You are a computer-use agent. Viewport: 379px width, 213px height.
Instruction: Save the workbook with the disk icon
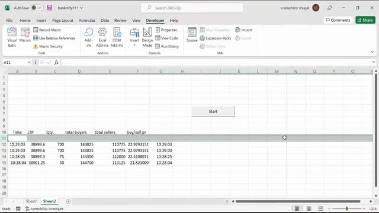pyautogui.click(x=50, y=8)
